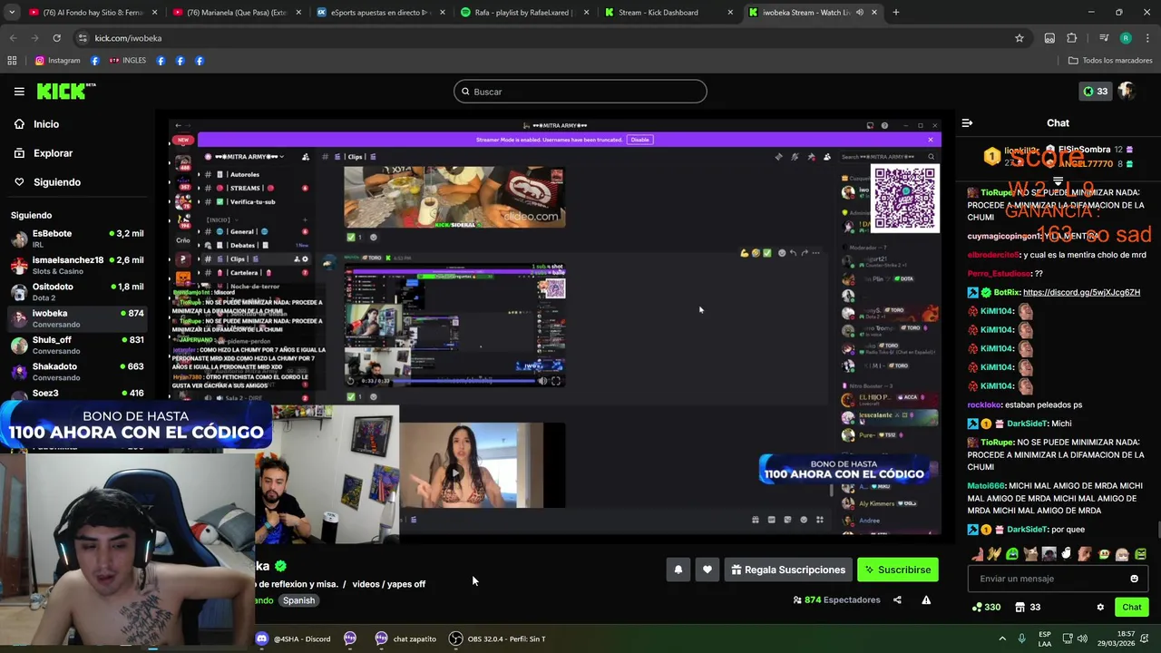Bookmark this page with the star icon
Viewport: 1161px width, 653px height.
click(1020, 38)
